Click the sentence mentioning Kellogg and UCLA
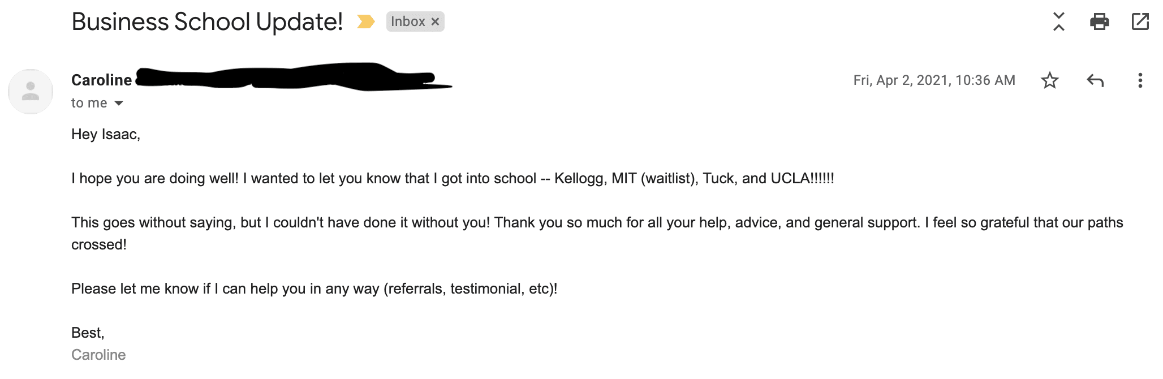 pyautogui.click(x=453, y=179)
